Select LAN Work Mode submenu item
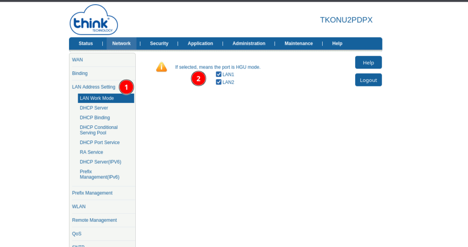 pos(106,98)
